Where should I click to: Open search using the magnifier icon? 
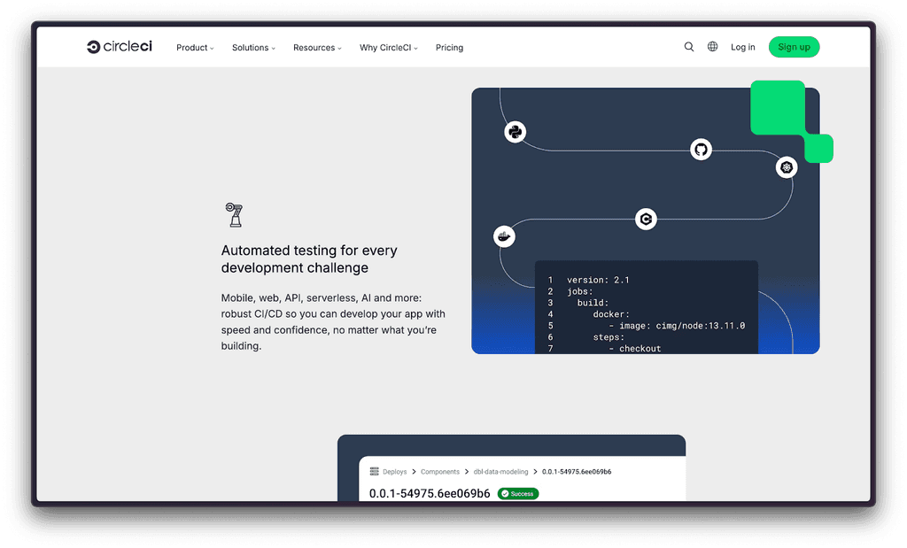pos(689,47)
